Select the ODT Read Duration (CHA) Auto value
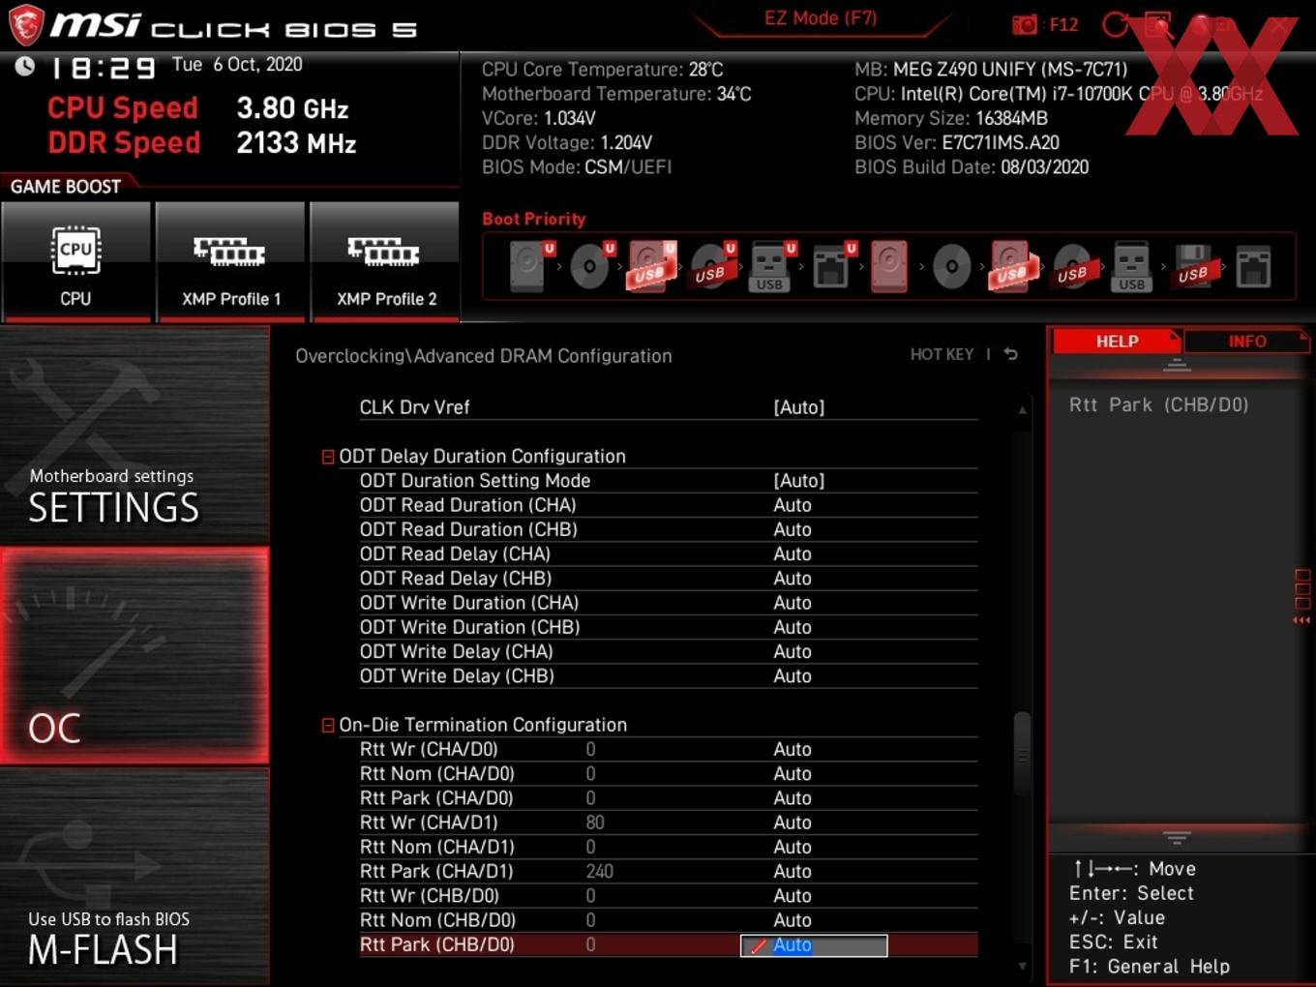The width and height of the screenshot is (1316, 987). (793, 505)
